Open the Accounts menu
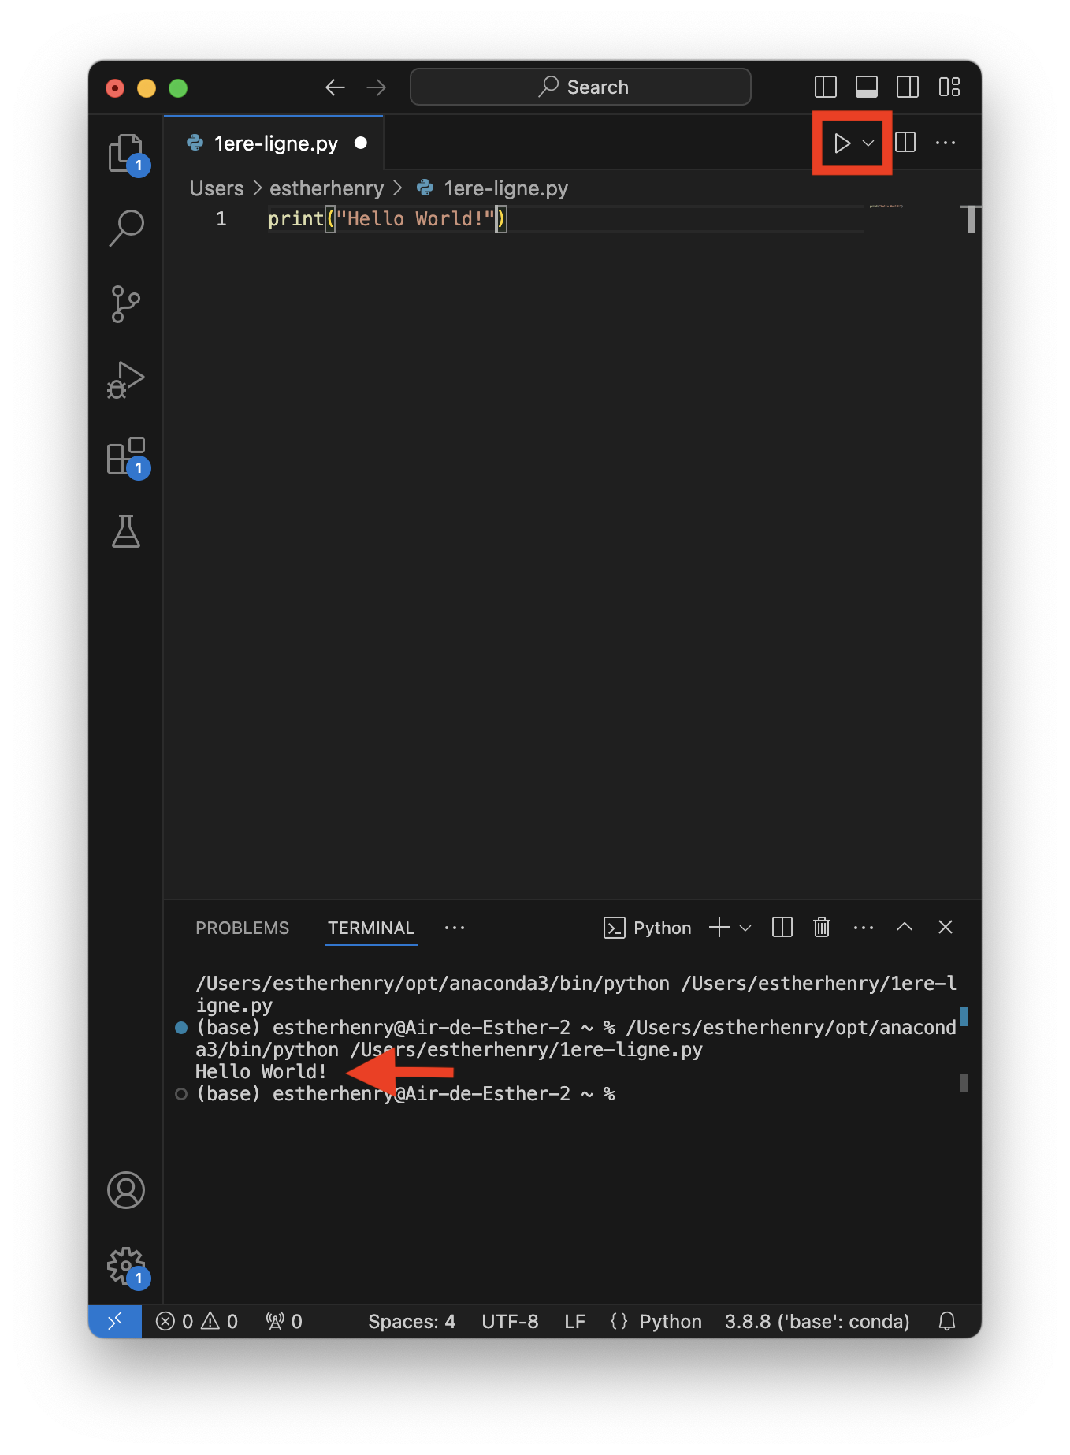Screen dimensions: 1070x1455 point(126,1190)
